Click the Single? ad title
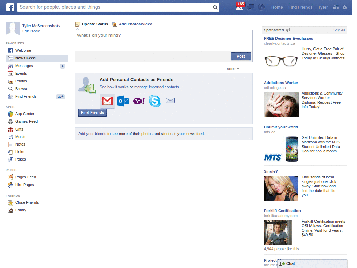 [271, 171]
